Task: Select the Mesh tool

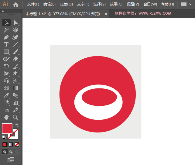Action: (x=6, y=88)
